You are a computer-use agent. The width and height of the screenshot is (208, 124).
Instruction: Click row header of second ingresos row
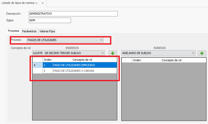(x=38, y=70)
